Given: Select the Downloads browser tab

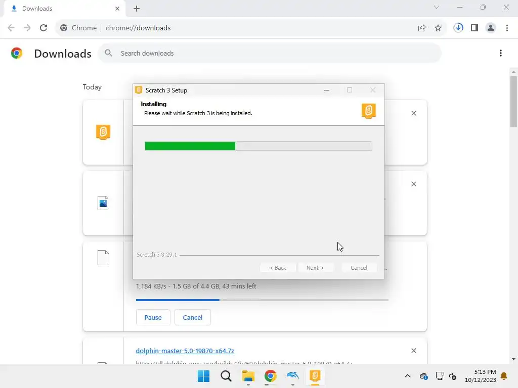Looking at the screenshot, I should 65,9.
